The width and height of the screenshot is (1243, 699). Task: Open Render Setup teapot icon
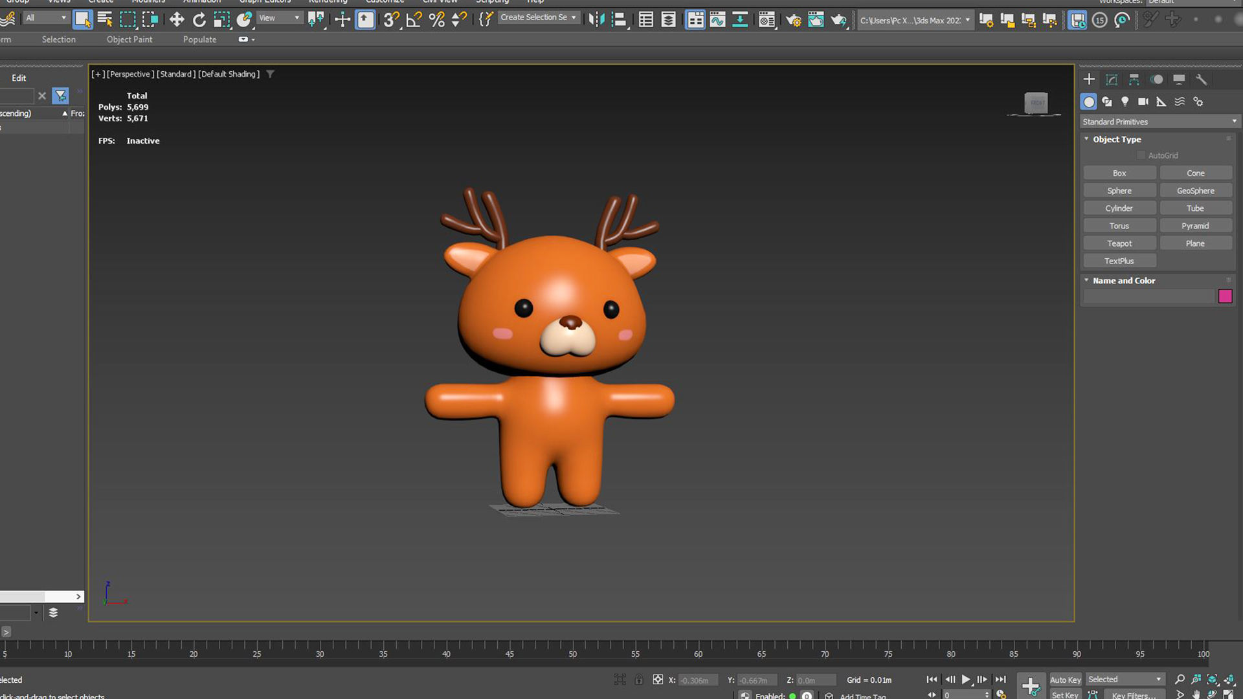click(793, 19)
